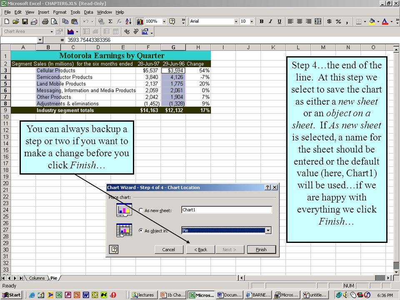Open the Data menu
This screenshot has width=400, height=300.
(88, 12)
